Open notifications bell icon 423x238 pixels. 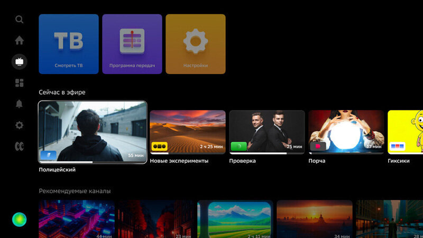click(19, 104)
